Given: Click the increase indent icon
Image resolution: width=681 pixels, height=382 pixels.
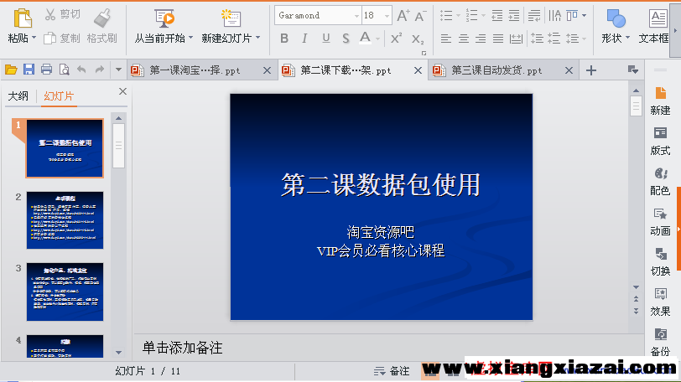Looking at the screenshot, I should point(514,16).
